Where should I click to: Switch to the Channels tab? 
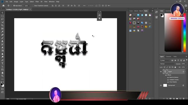click(168, 57)
